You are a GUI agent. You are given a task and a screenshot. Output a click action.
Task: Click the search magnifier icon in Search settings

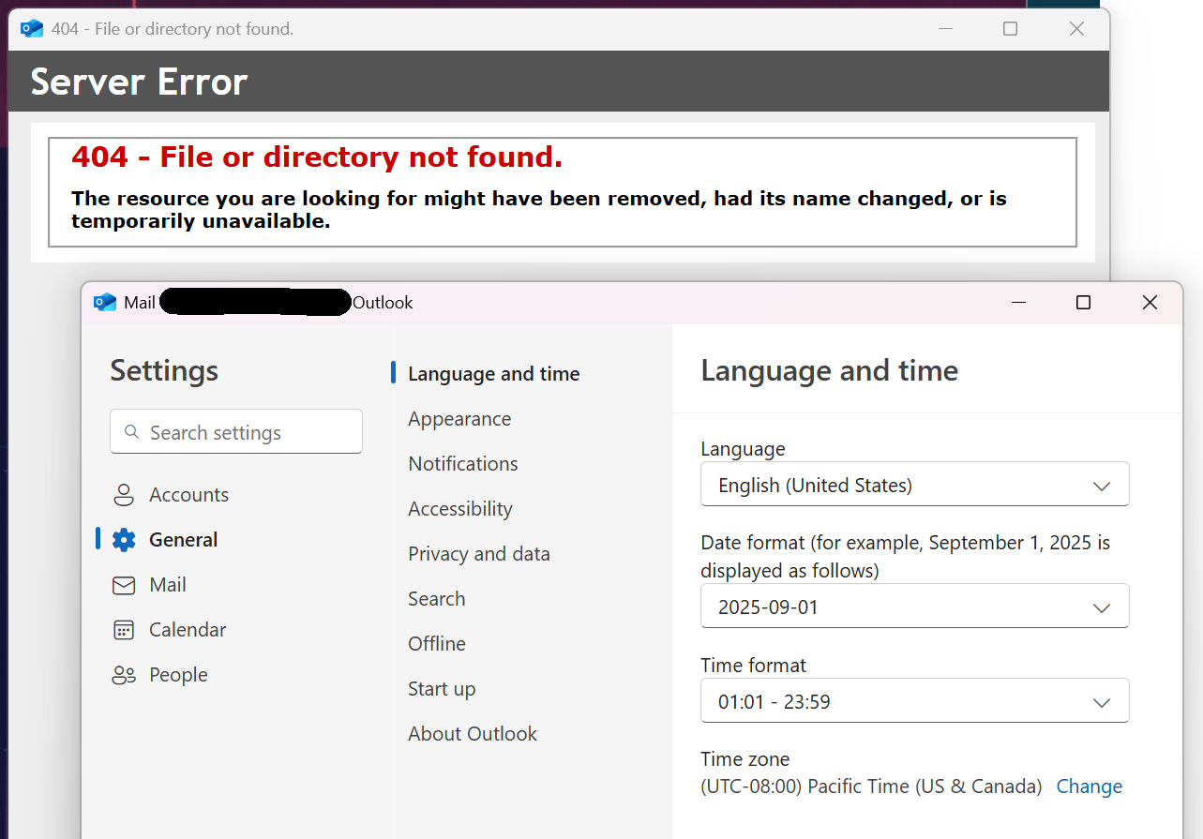[132, 432]
